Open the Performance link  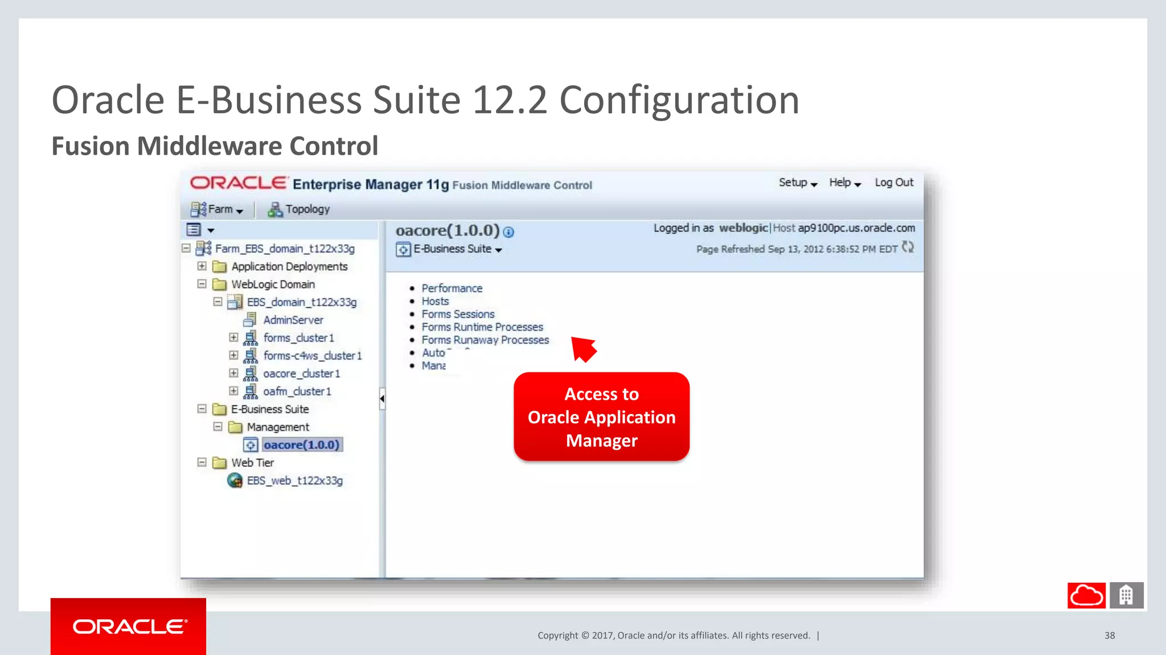451,288
